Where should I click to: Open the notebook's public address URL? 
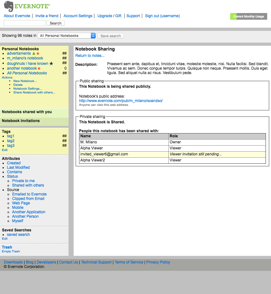(121, 101)
